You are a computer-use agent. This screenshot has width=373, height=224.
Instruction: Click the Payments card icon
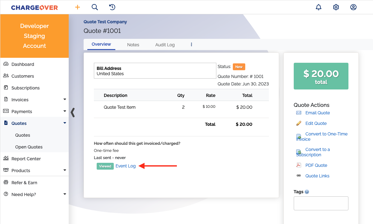click(6, 111)
